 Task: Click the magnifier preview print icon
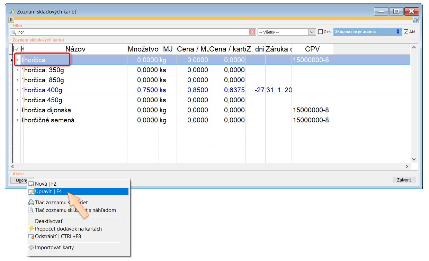click(31, 210)
